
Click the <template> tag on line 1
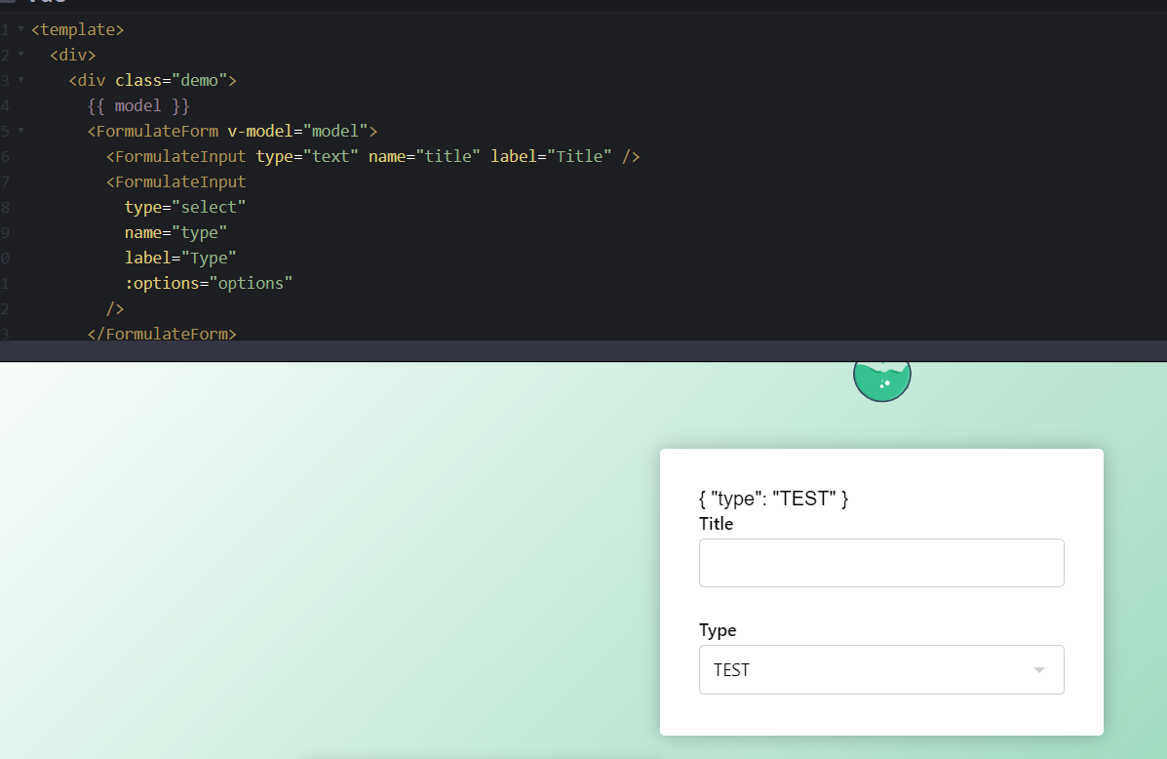click(77, 30)
